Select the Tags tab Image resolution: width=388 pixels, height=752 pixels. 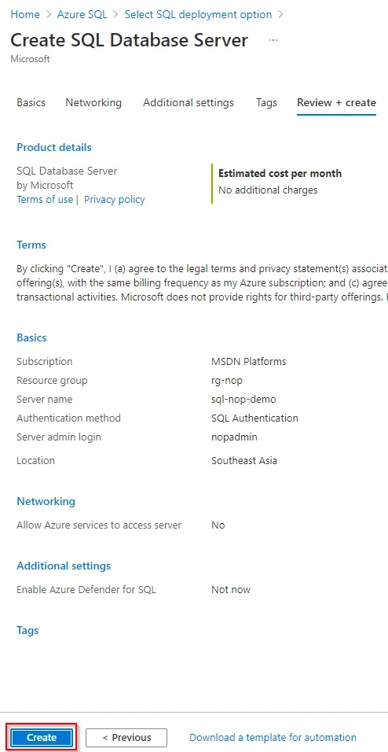pyautogui.click(x=266, y=102)
